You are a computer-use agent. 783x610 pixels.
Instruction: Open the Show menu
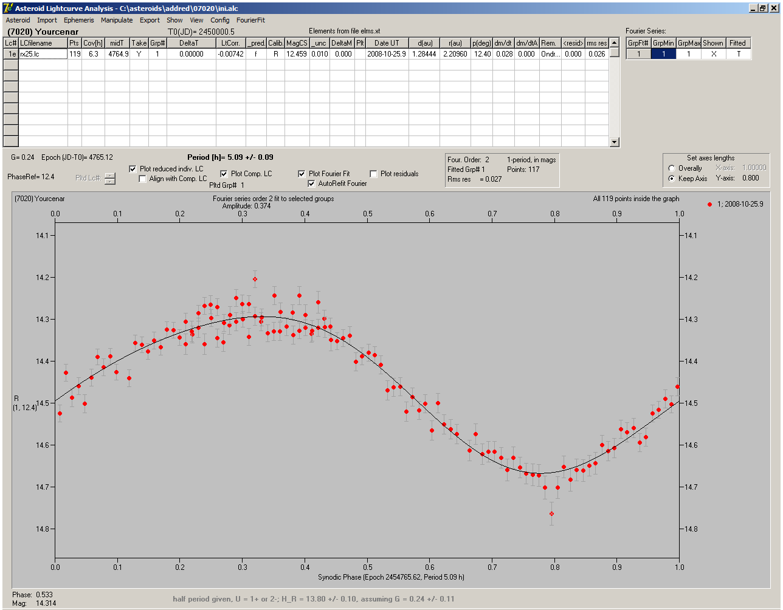(174, 20)
